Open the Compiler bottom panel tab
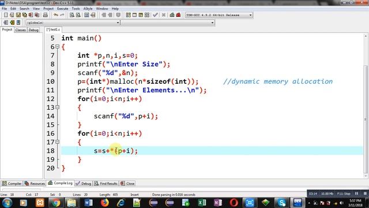369x208 pixels. click(12, 184)
